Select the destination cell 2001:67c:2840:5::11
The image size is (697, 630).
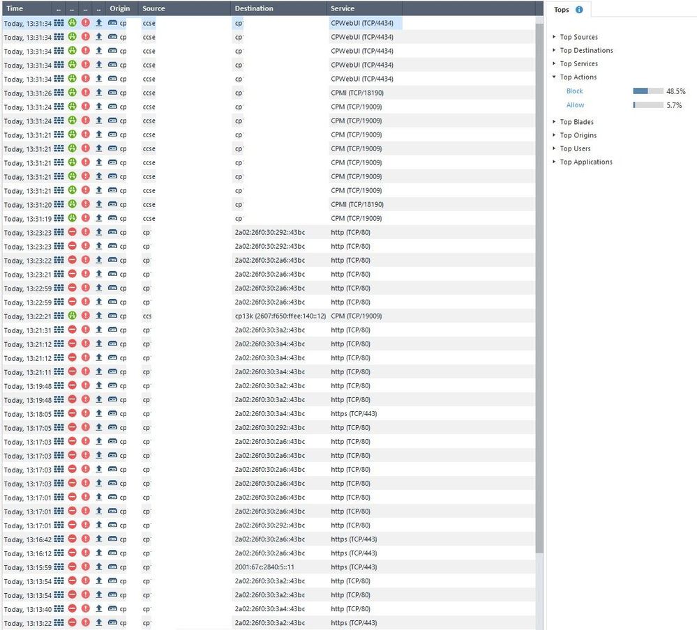264,567
